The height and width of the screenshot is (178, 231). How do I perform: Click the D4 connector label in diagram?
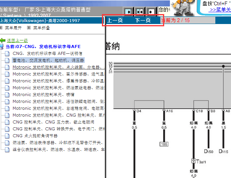(139, 111)
